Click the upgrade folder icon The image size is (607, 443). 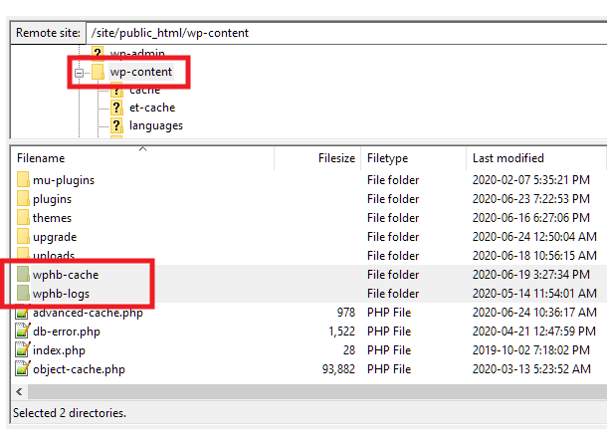(23, 237)
